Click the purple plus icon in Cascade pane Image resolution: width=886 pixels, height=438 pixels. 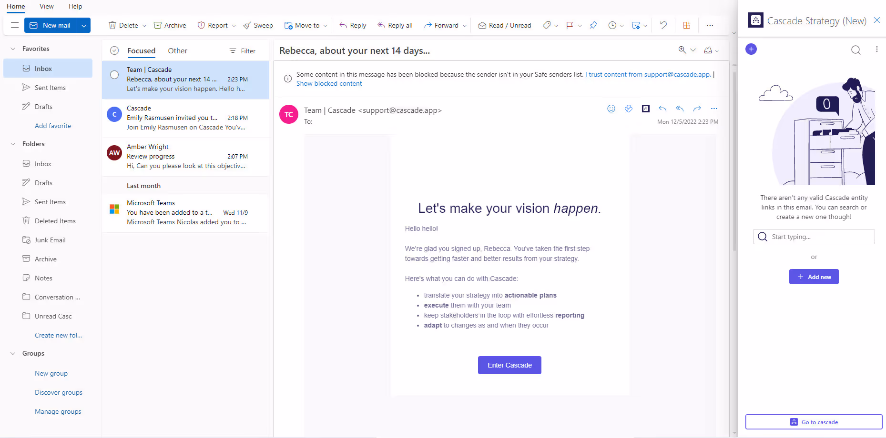pos(751,49)
